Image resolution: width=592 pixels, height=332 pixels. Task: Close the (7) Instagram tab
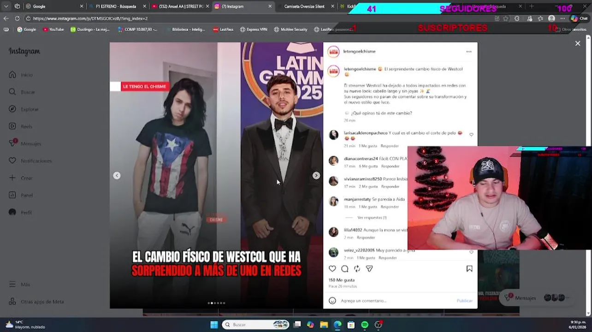click(270, 6)
